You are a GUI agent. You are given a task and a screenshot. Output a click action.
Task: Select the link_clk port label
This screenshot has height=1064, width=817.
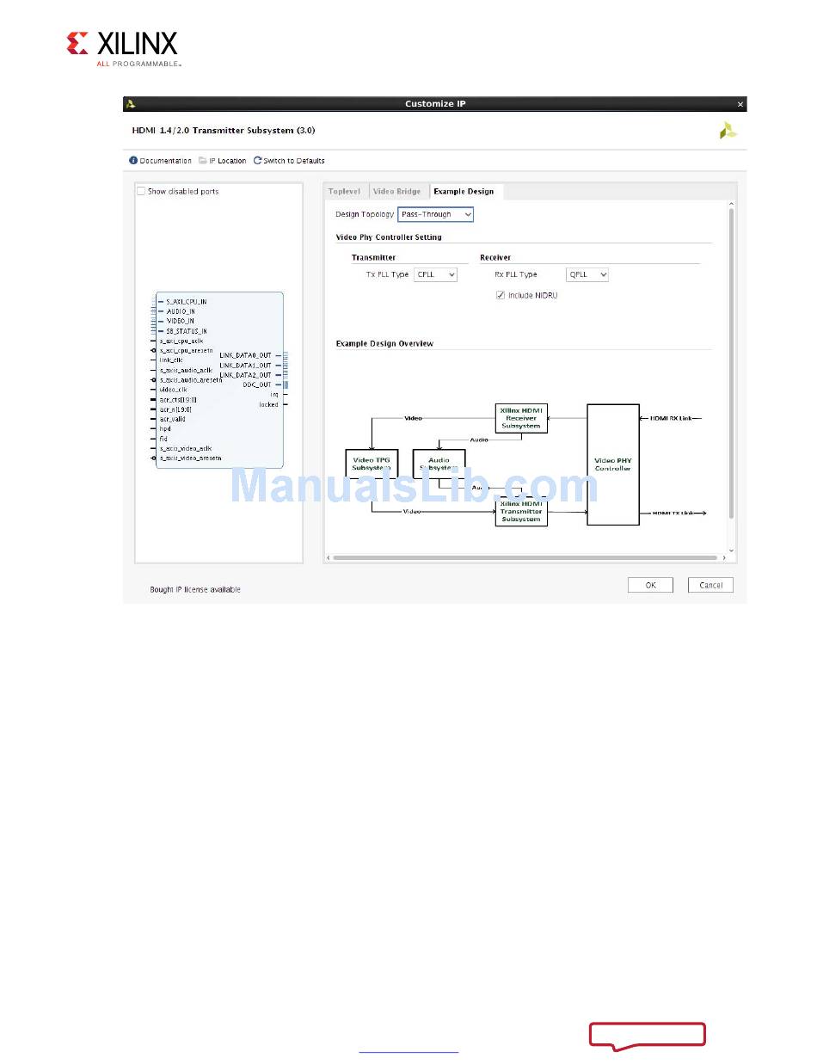[x=171, y=360]
